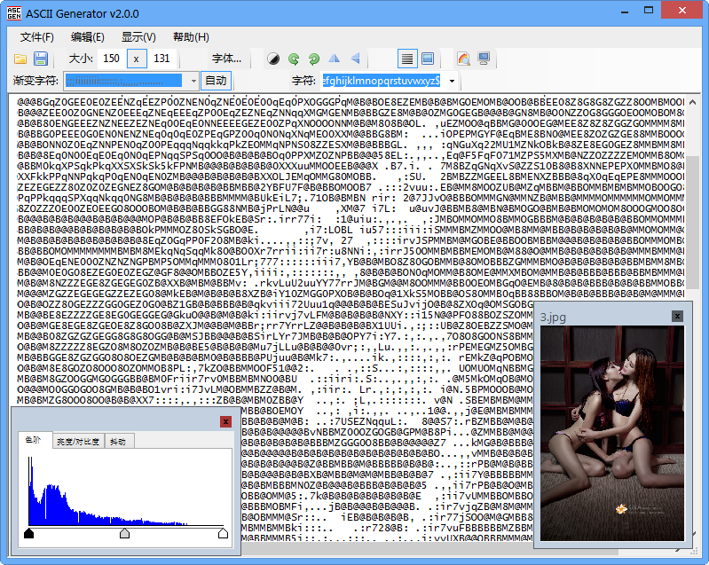709x565 pixels.
Task: Open the 帮助(H) menu
Action: [191, 37]
